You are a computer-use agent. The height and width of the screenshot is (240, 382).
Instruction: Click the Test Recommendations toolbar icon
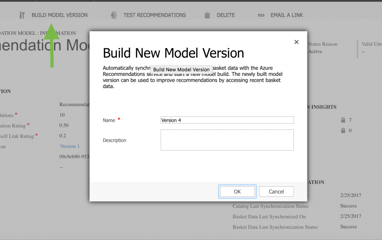tap(114, 15)
